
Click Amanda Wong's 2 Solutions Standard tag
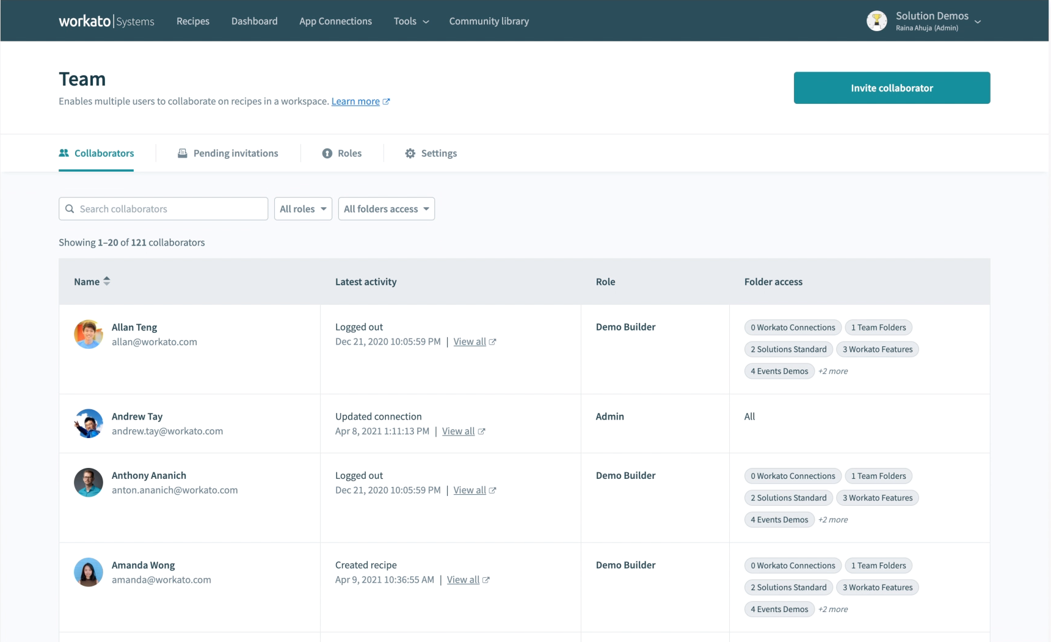coord(788,588)
